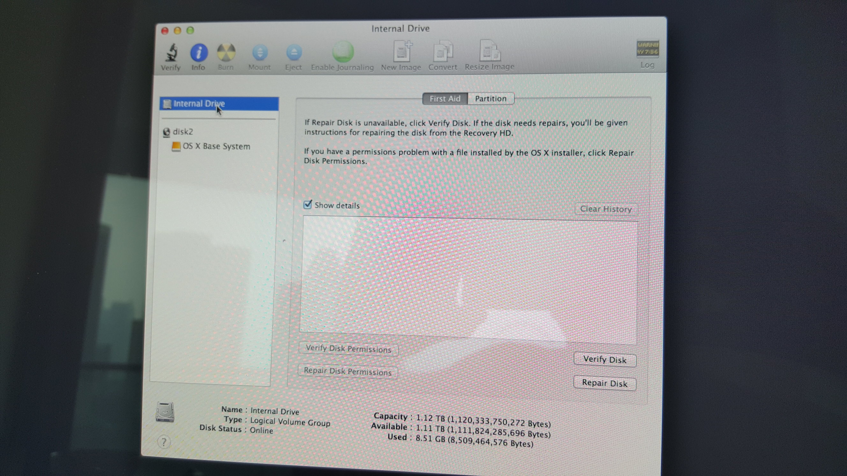Click the Clear History button

tap(606, 209)
